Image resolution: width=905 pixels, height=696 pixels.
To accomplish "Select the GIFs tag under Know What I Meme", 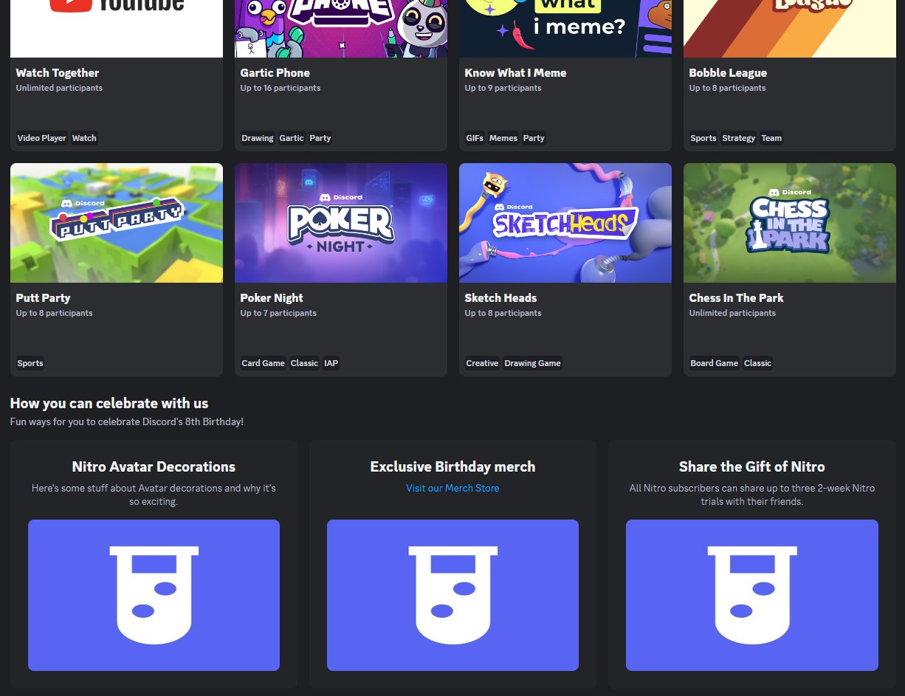I will tap(475, 138).
